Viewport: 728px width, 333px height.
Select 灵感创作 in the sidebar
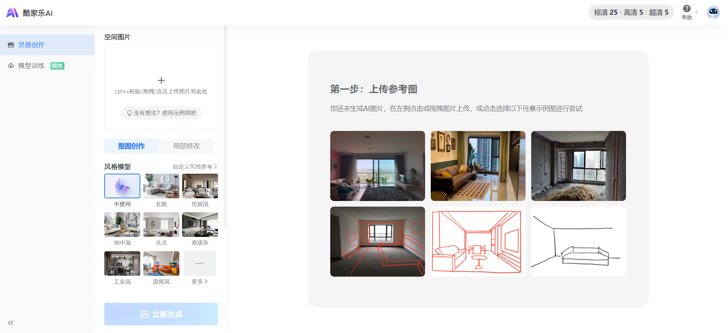point(31,45)
